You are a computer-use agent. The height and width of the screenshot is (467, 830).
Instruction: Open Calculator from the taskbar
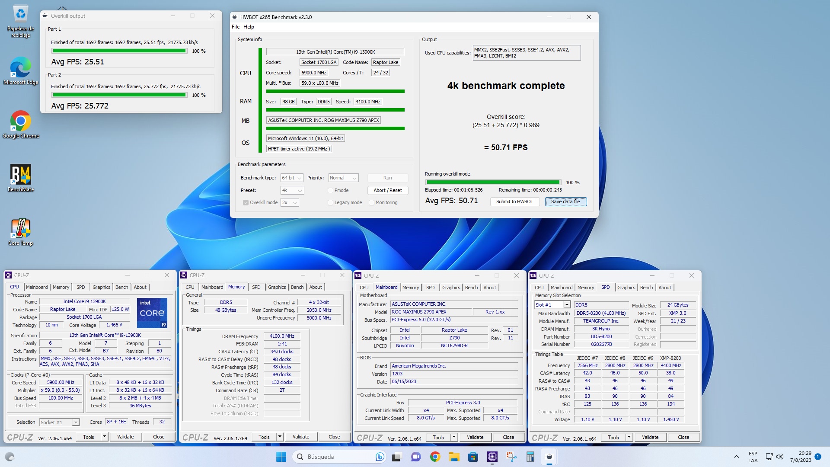530,457
